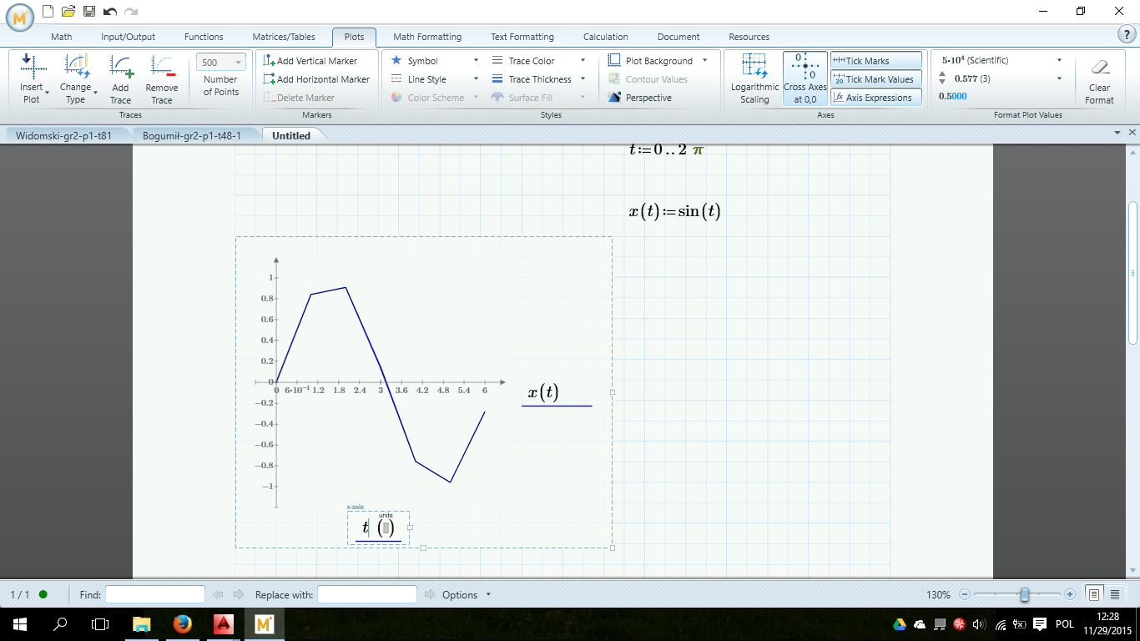1140x641 pixels.
Task: Click the Save disk icon
Action: (x=88, y=12)
